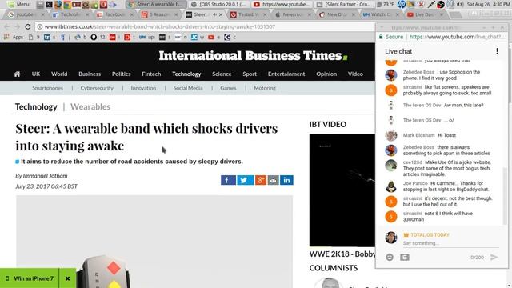Share the article on Twitter
Image resolution: width=512 pixels, height=288 pixels.
point(245,180)
